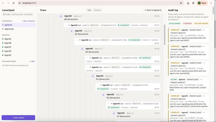This screenshot has height=122, width=216.
Task: Collapse dash toggle on AgentD 5.6s run
Action: [77, 40]
